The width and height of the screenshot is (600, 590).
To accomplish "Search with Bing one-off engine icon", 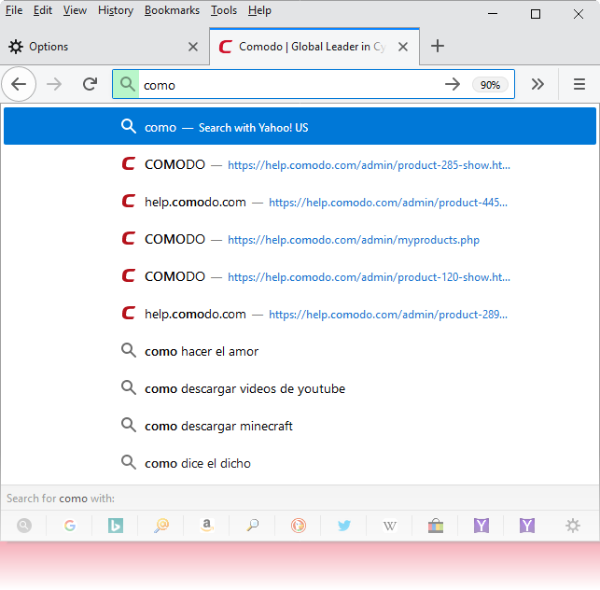I will click(115, 526).
